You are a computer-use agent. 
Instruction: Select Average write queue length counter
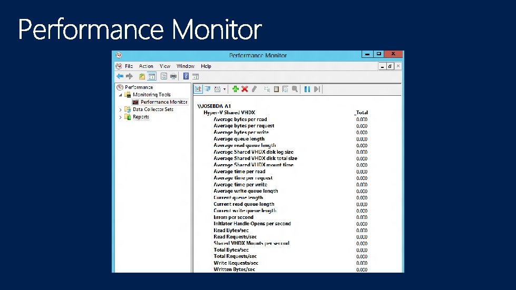(x=246, y=191)
